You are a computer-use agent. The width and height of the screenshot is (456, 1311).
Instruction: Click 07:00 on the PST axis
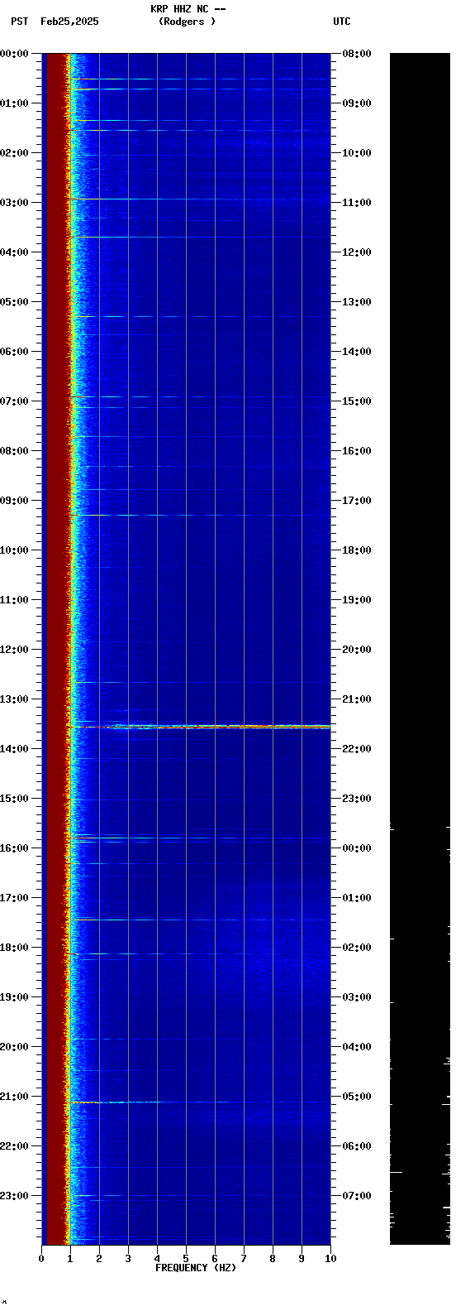click(x=14, y=401)
